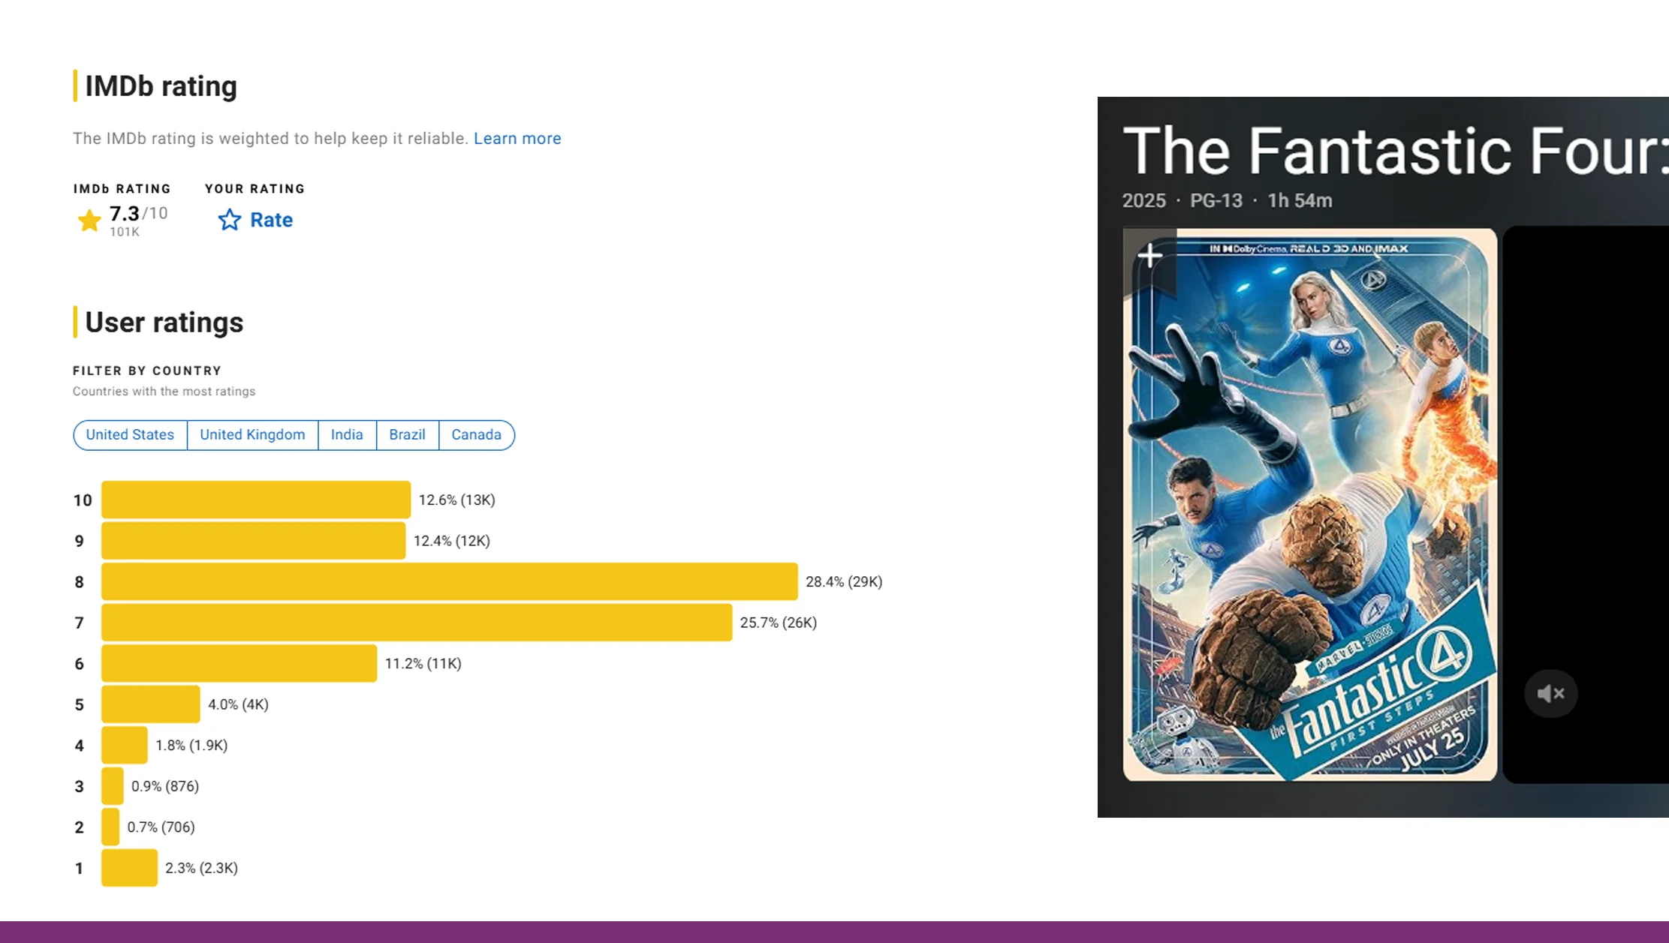Click the rating bar for 10 stars
This screenshot has width=1669, height=943.
click(255, 499)
